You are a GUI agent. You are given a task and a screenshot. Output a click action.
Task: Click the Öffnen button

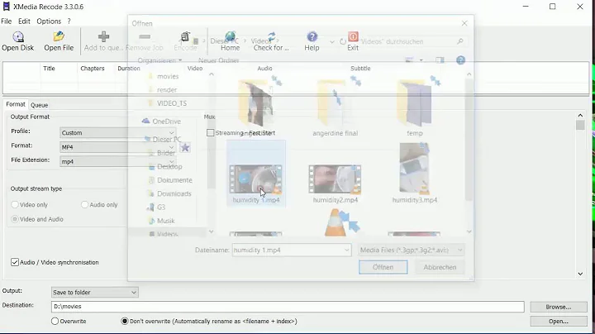click(x=383, y=267)
